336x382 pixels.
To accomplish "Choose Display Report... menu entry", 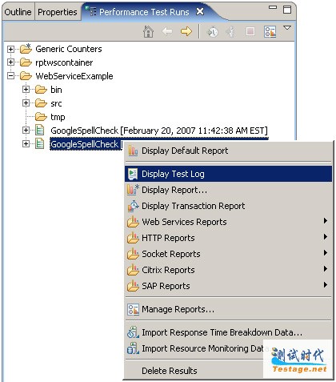I will click(x=228, y=190).
